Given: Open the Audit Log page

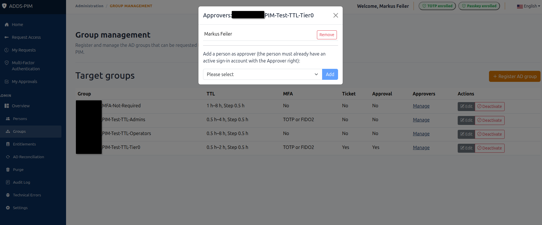Looking at the screenshot, I should point(21,182).
